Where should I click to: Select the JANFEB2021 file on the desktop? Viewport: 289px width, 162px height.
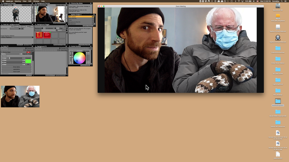pos(278,154)
